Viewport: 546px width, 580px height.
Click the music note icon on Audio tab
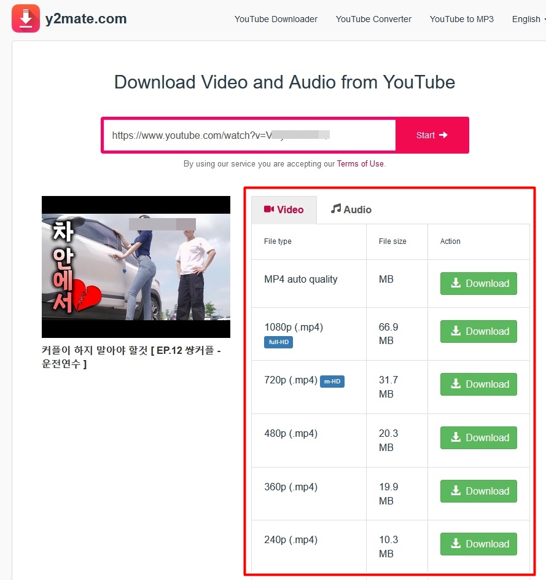click(336, 209)
